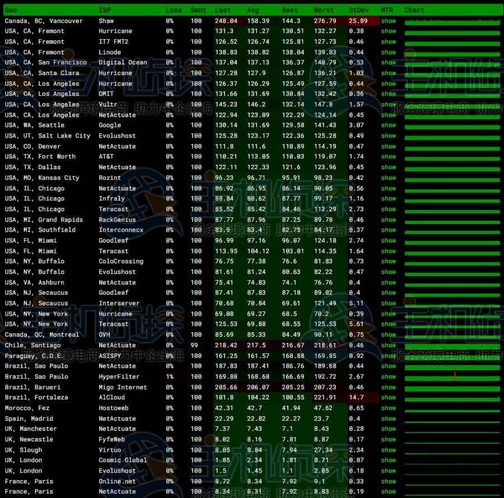Select the Loss column header
This screenshot has width=504, height=498.
pyautogui.click(x=174, y=10)
